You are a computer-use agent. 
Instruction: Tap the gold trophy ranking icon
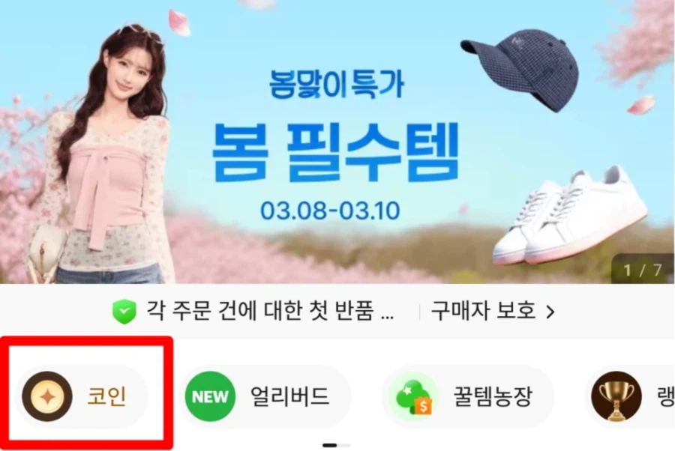616,396
